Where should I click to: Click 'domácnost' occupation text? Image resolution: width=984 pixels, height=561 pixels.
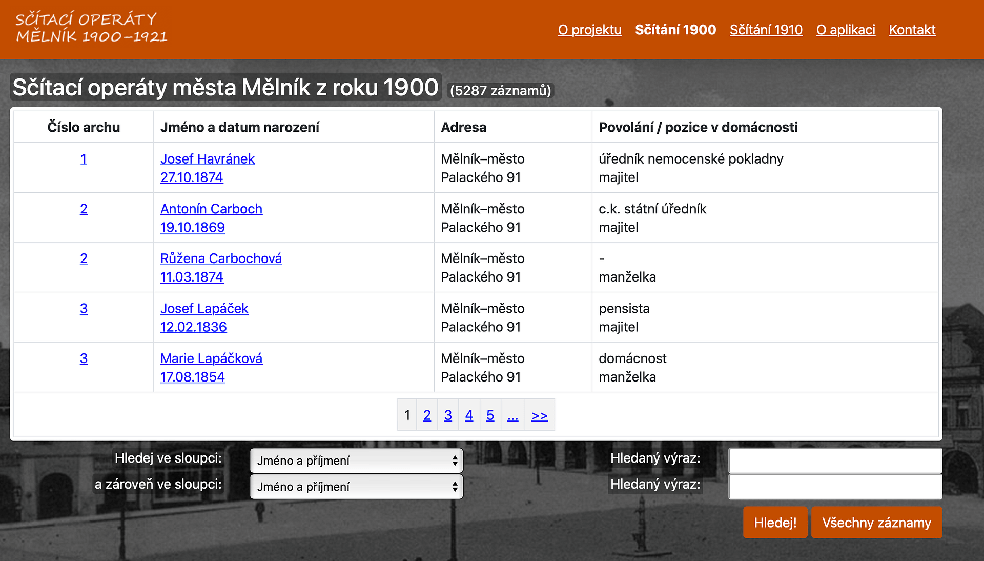[632, 358]
